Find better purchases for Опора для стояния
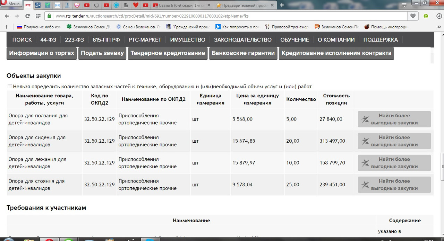The width and height of the screenshot is (444, 241). coord(394,185)
